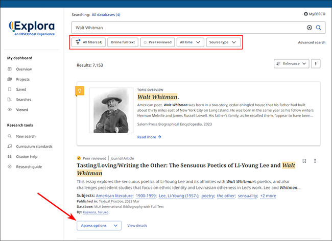The width and height of the screenshot is (332, 241).
Task: Click the Curriculum standards icon
Action: coord(10,146)
